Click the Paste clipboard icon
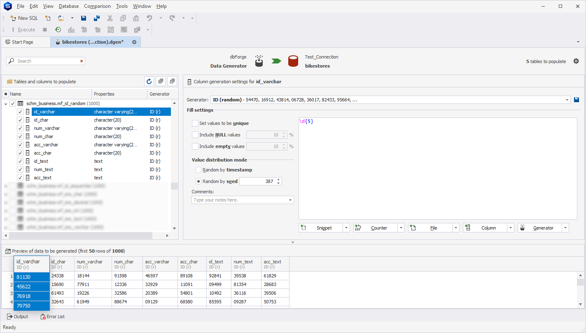The width and height of the screenshot is (586, 333). point(136,18)
